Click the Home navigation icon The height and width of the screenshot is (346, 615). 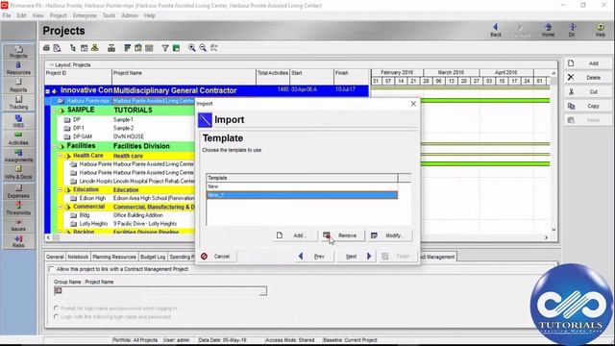(x=548, y=30)
